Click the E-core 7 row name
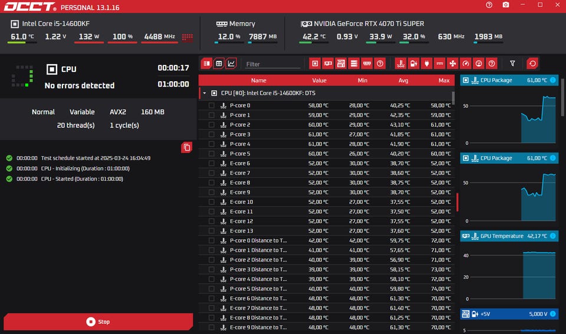Image resolution: width=566 pixels, height=334 pixels. pyautogui.click(x=240, y=173)
